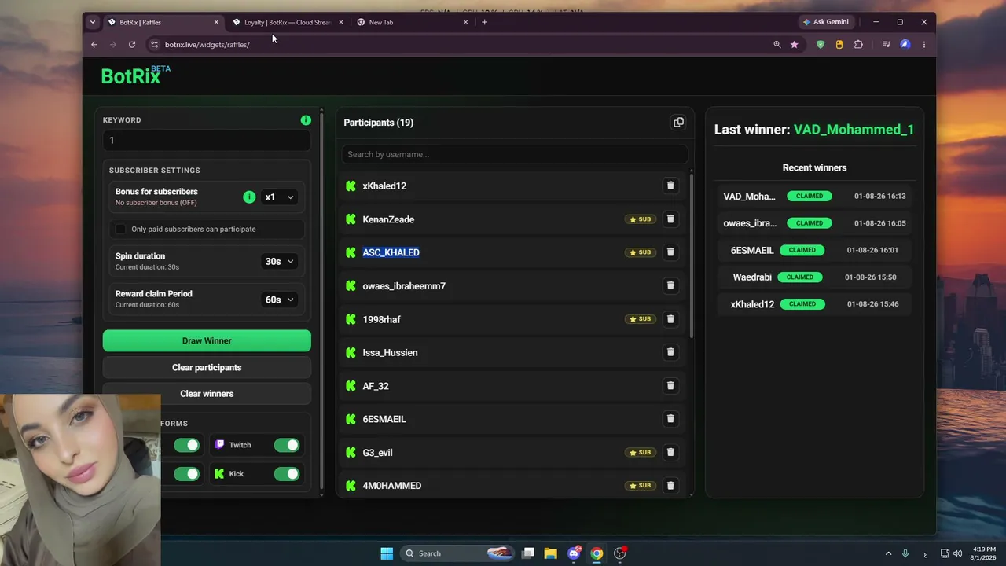Click the trash icon for ASC_KHALED
The image size is (1006, 566).
pos(670,252)
